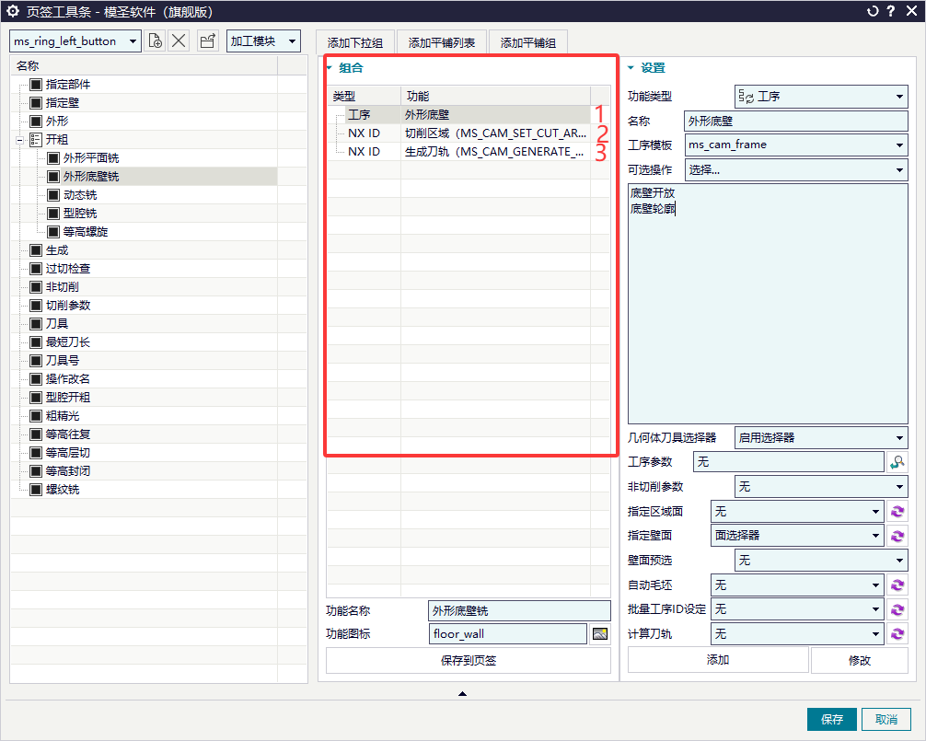926x741 pixels.
Task: Select the 等高往复 tree item
Action: point(68,434)
